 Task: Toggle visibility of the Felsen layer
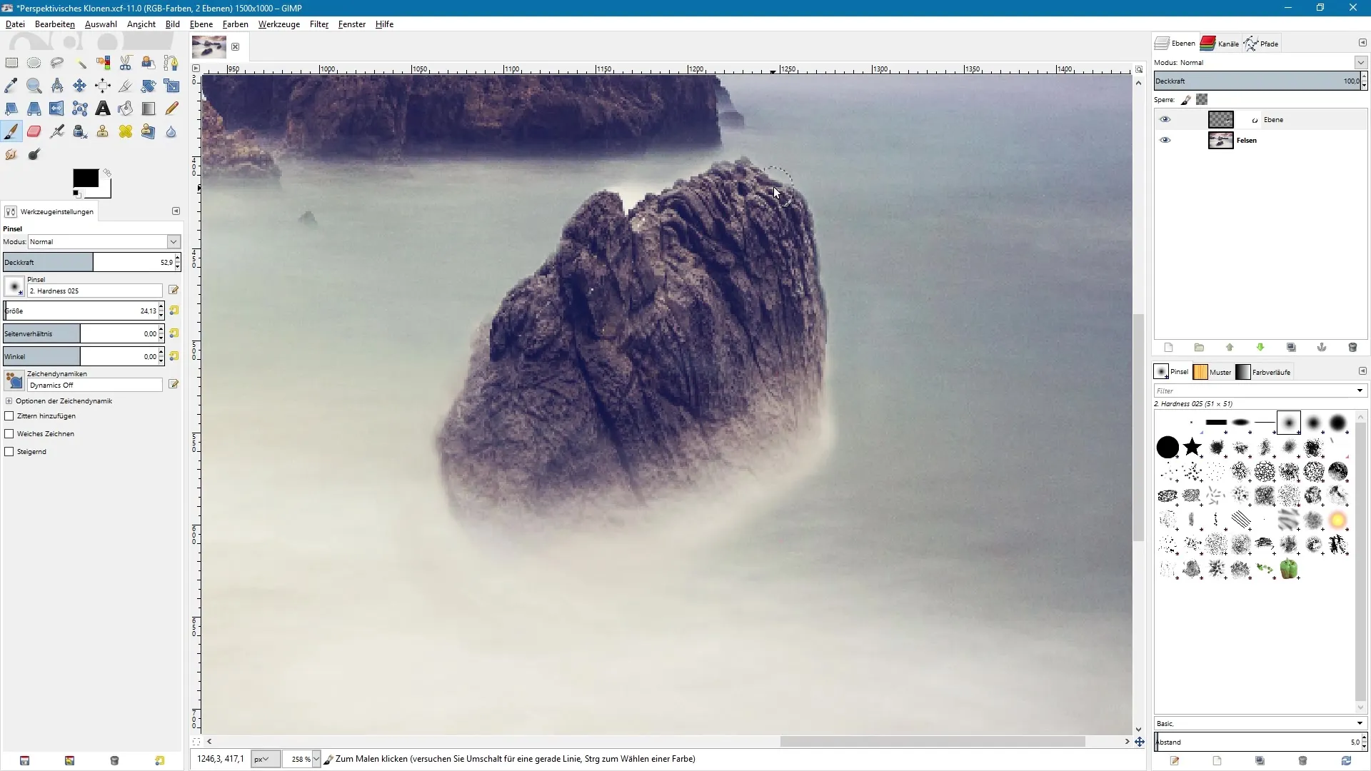pos(1165,140)
